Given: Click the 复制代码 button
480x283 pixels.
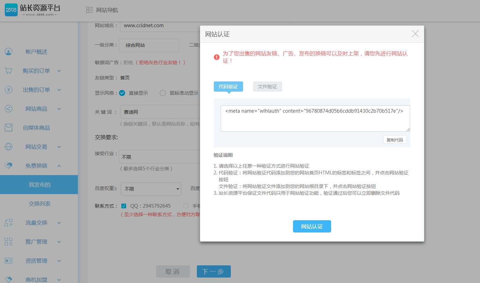Looking at the screenshot, I should [395, 140].
